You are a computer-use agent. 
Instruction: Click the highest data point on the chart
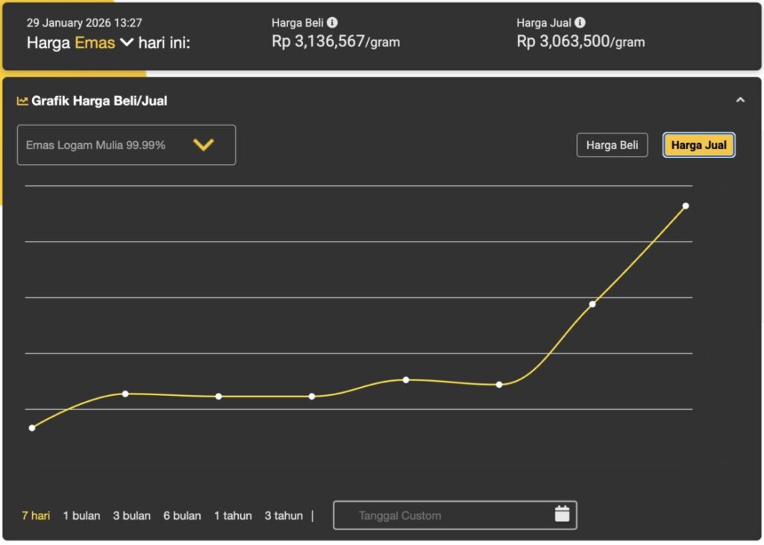tap(685, 206)
